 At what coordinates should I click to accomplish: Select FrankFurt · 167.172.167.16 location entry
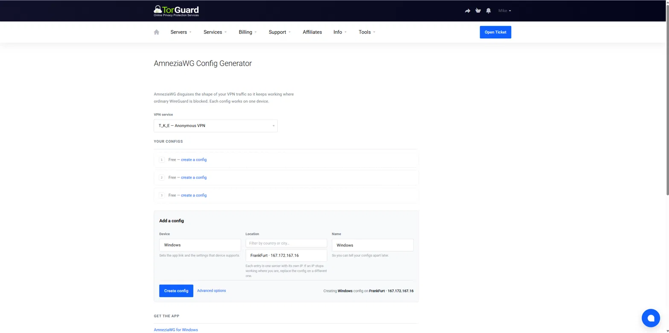(x=286, y=255)
